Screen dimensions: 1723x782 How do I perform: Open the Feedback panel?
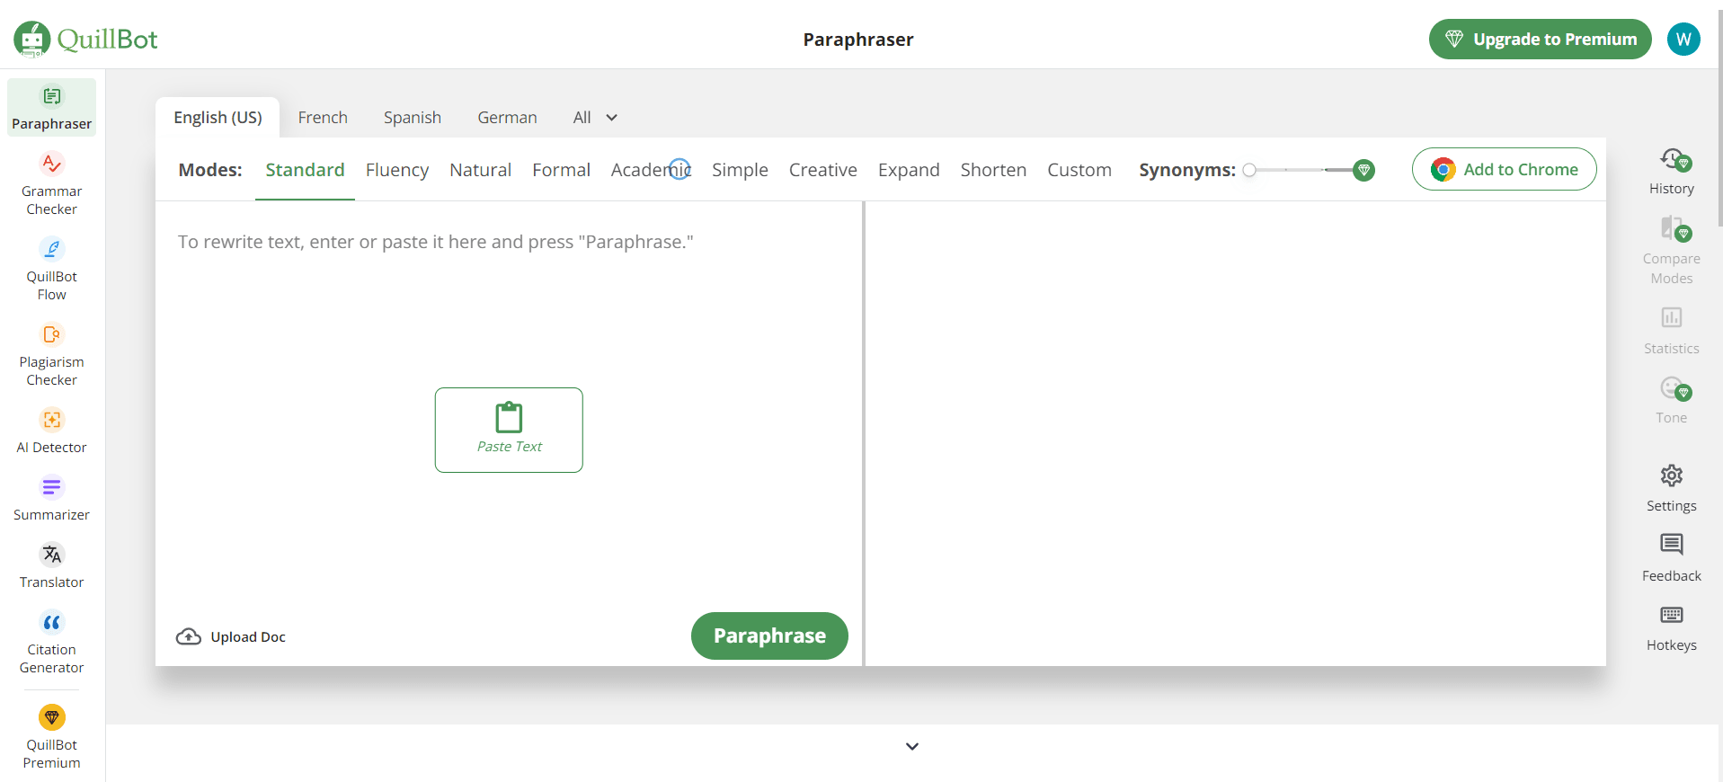pyautogui.click(x=1671, y=557)
